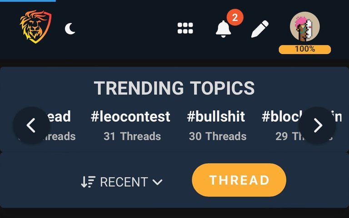Check the 100% voting power bar
Viewport: 349px width, 218px height.
305,49
